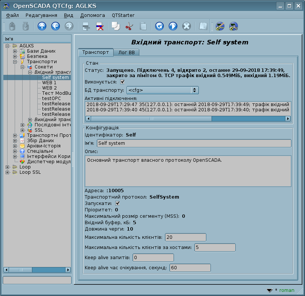Viewport: 305px width, 296px height.
Task: Select the Loop station in tree
Action: click(25, 167)
